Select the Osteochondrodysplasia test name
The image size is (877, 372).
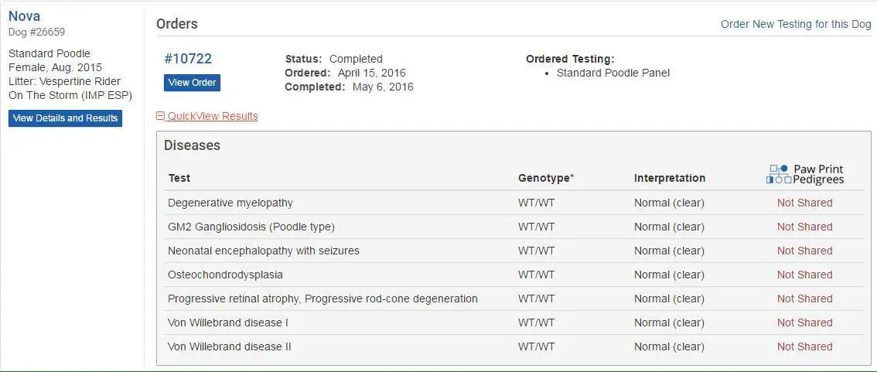click(225, 275)
